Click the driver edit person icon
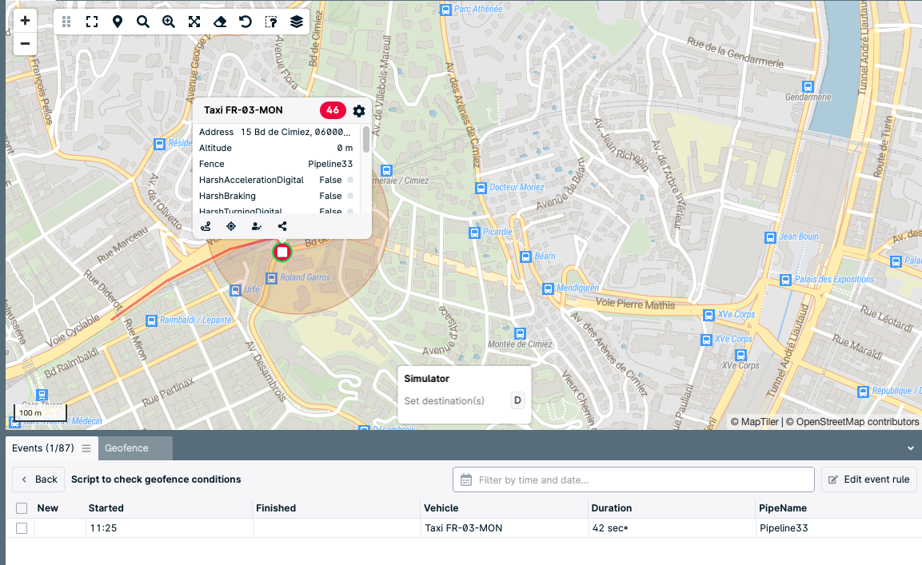The width and height of the screenshot is (922, 565). tap(257, 226)
